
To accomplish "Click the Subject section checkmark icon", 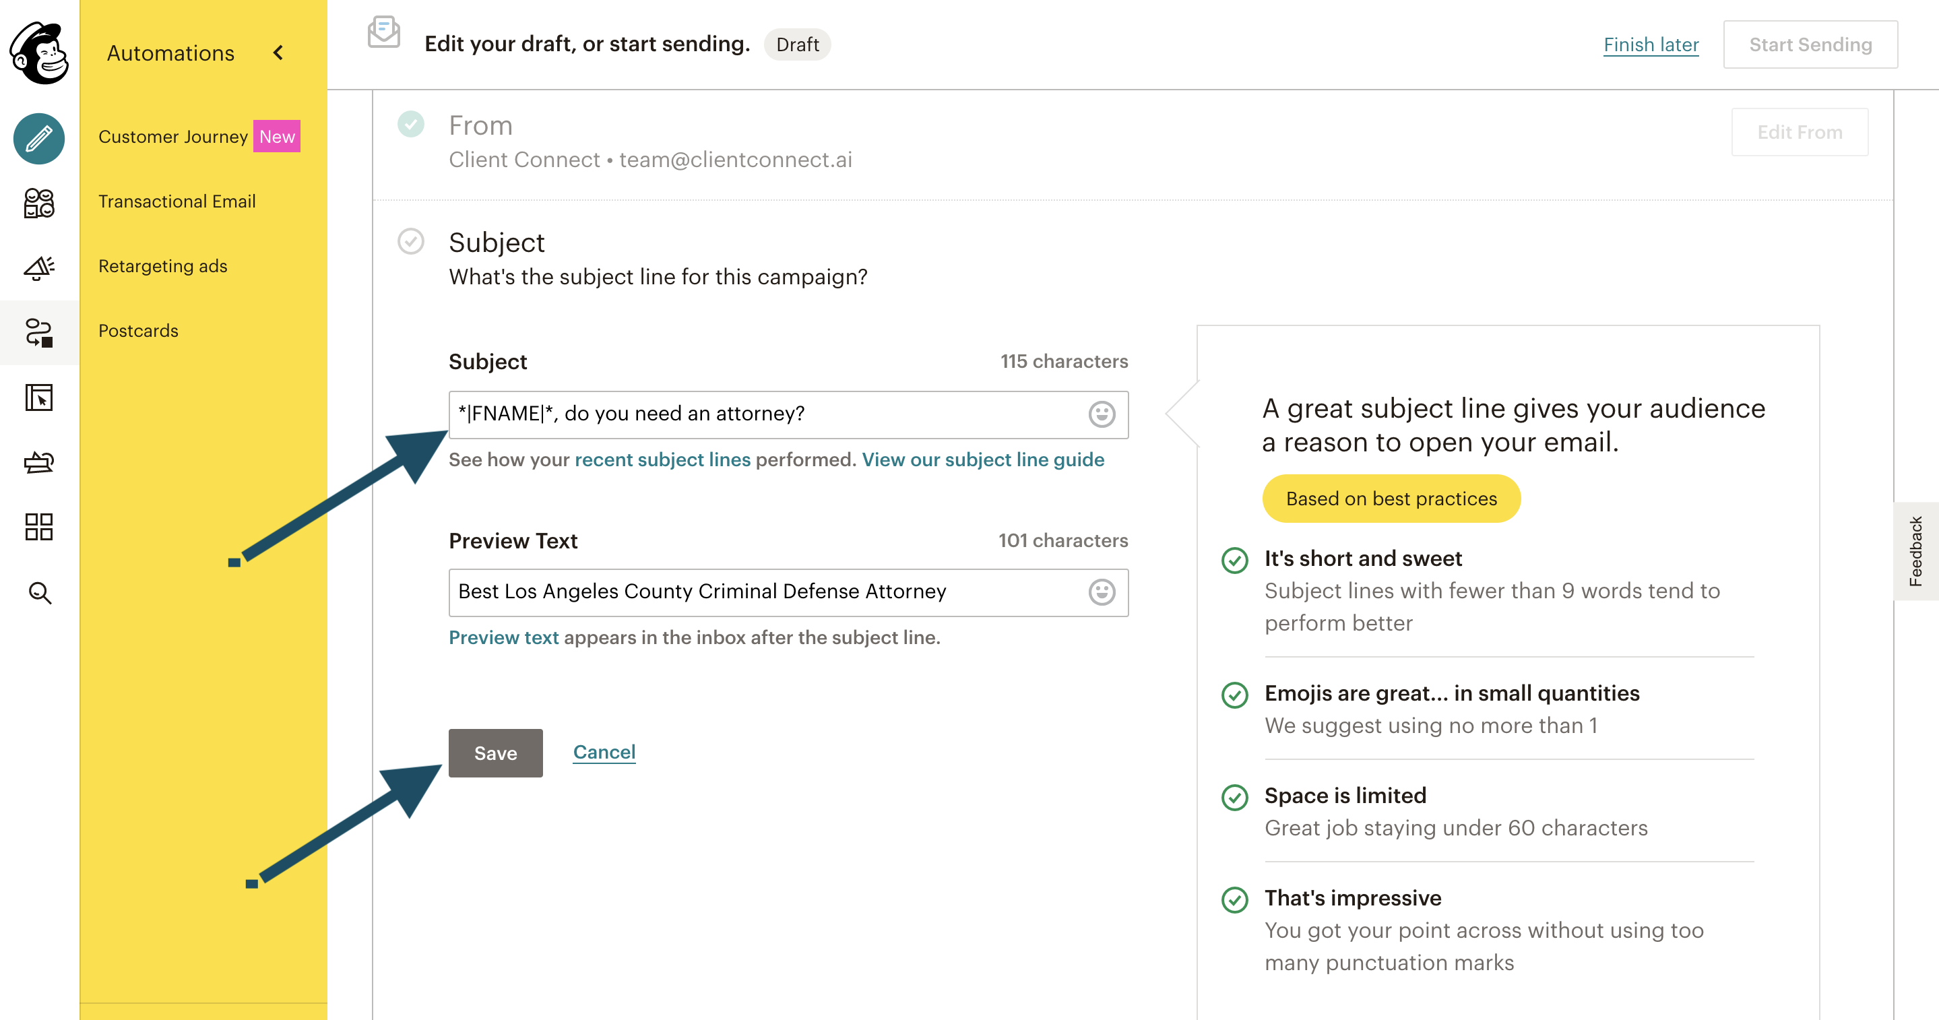I will pos(411,242).
